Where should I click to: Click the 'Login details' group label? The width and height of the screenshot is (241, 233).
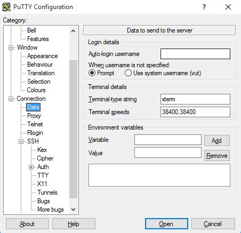103,42
